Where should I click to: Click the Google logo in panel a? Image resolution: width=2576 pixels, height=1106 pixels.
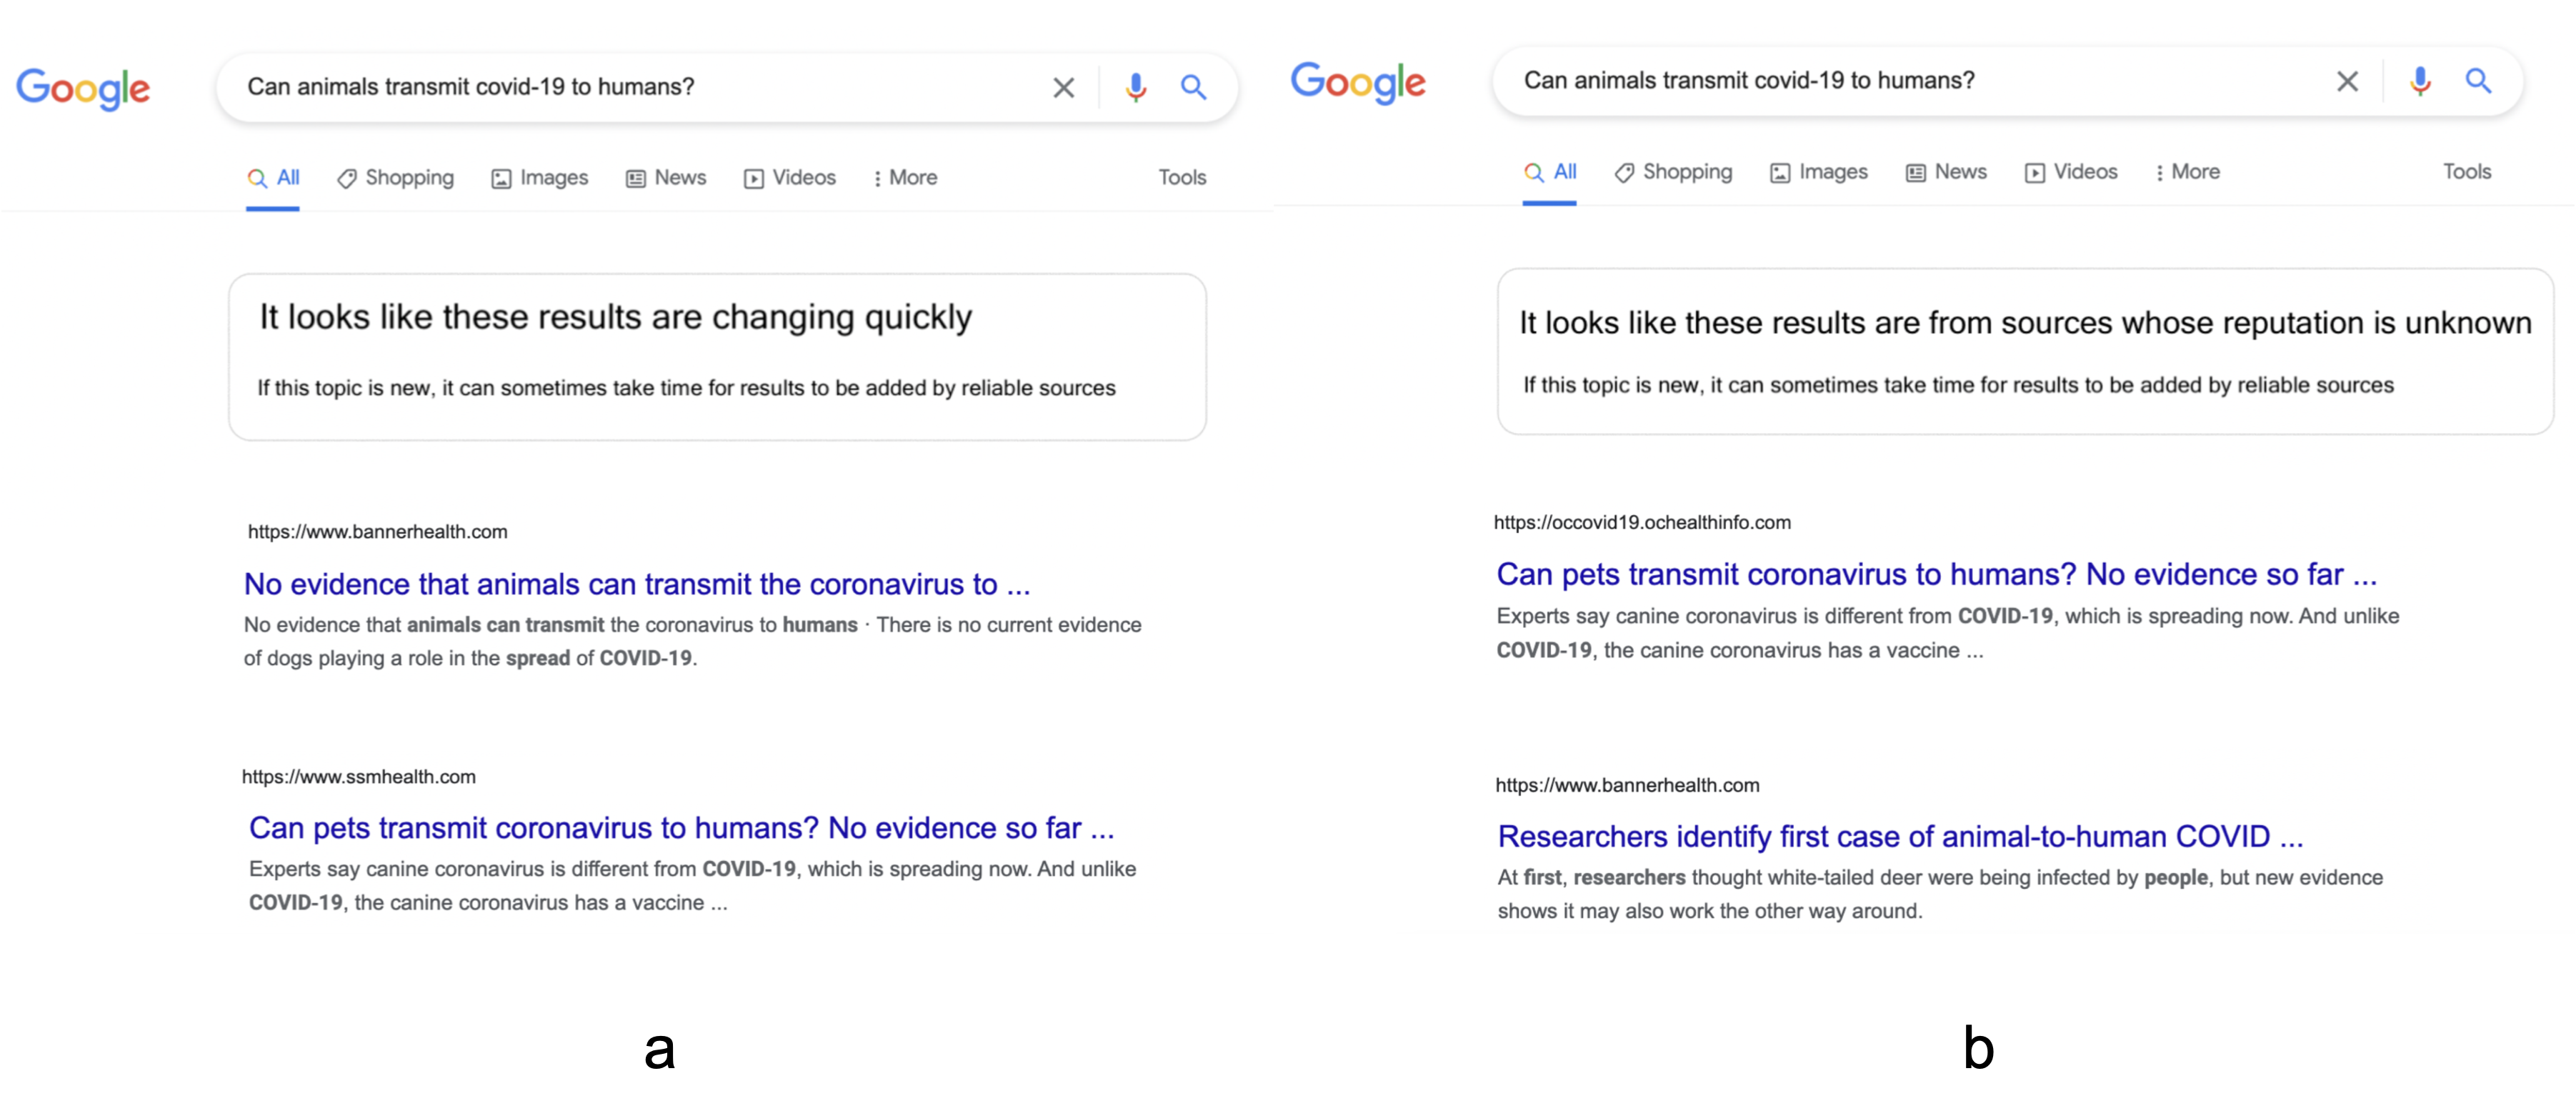(83, 89)
